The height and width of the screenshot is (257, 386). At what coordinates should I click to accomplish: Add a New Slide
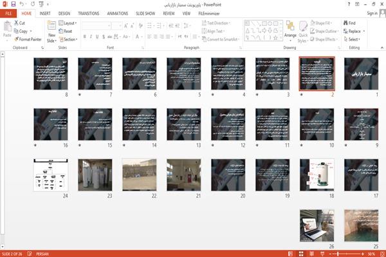[x=51, y=32]
